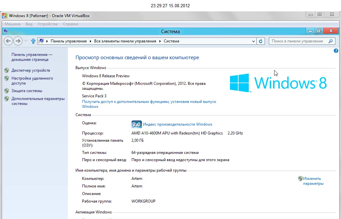The image size is (341, 219).
Task: Open the Устройства menu in VirtualBox
Action: [47, 24]
